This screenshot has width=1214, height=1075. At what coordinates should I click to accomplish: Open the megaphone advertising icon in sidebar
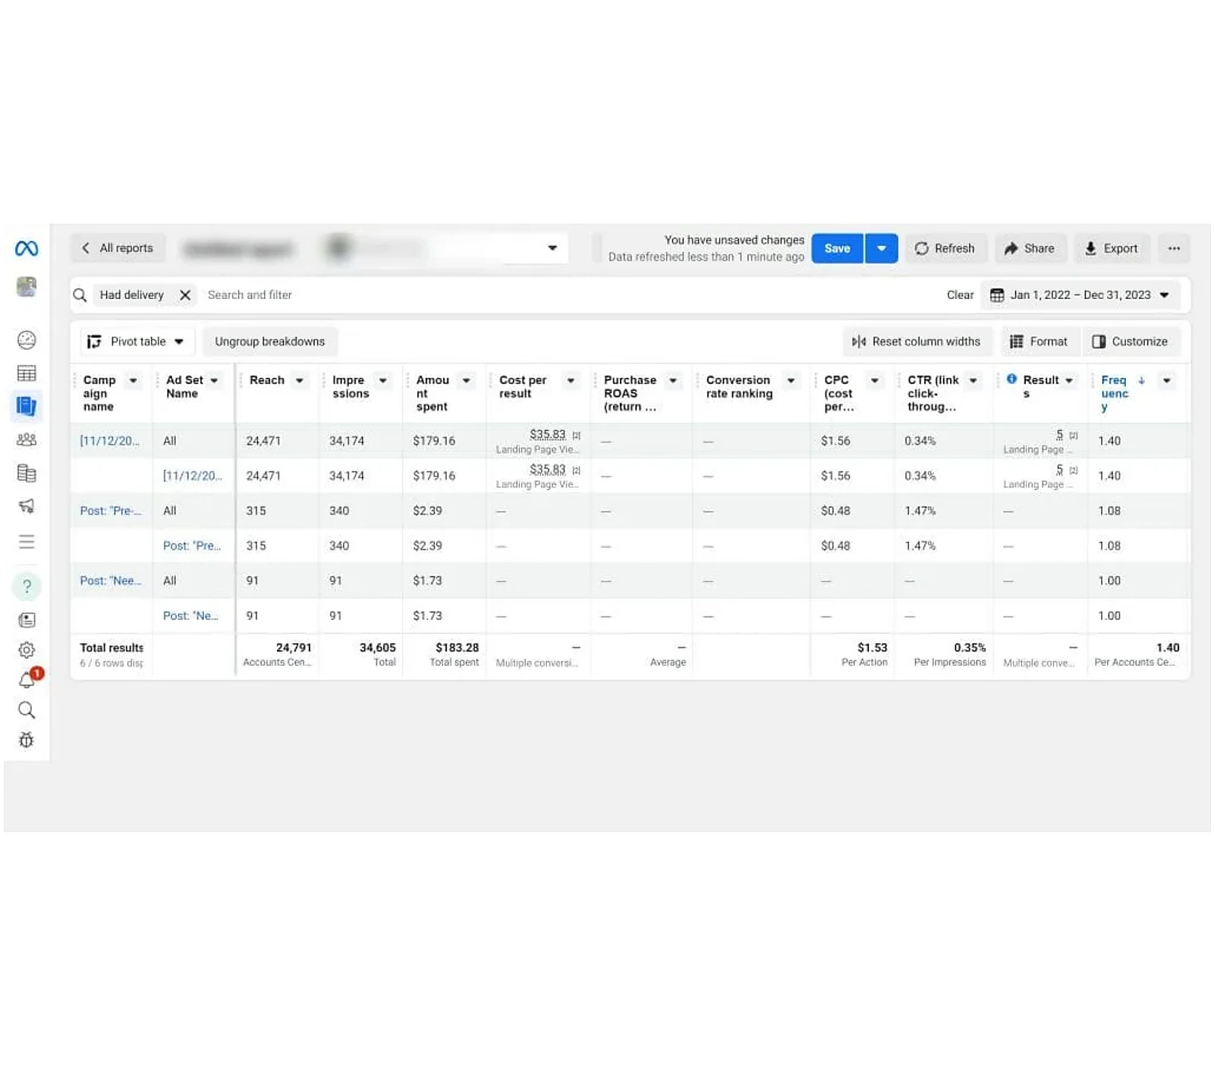point(27,506)
